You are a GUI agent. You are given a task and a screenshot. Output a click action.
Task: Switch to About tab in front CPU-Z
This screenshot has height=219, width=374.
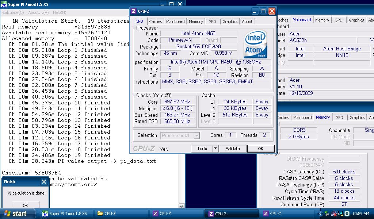coord(247,22)
